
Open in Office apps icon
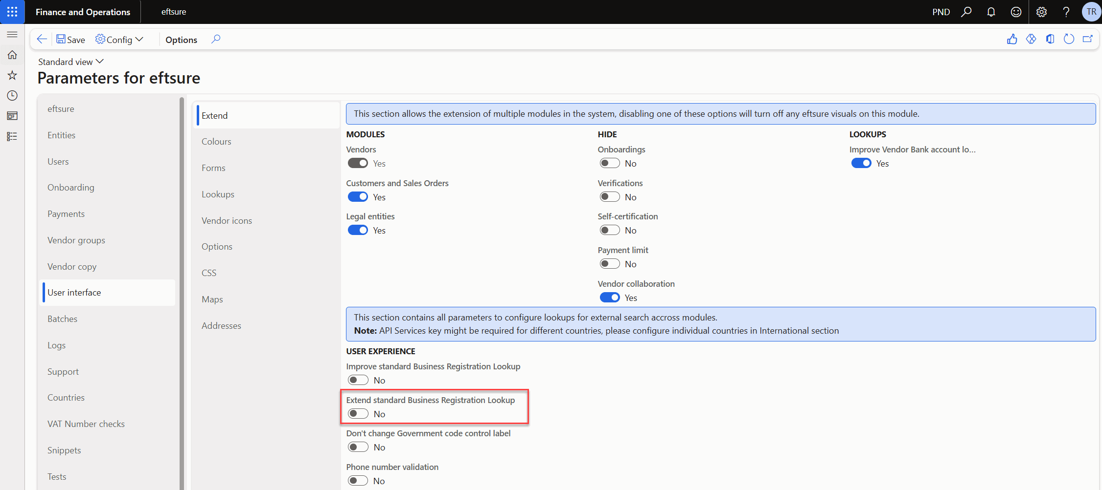[x=1050, y=39]
